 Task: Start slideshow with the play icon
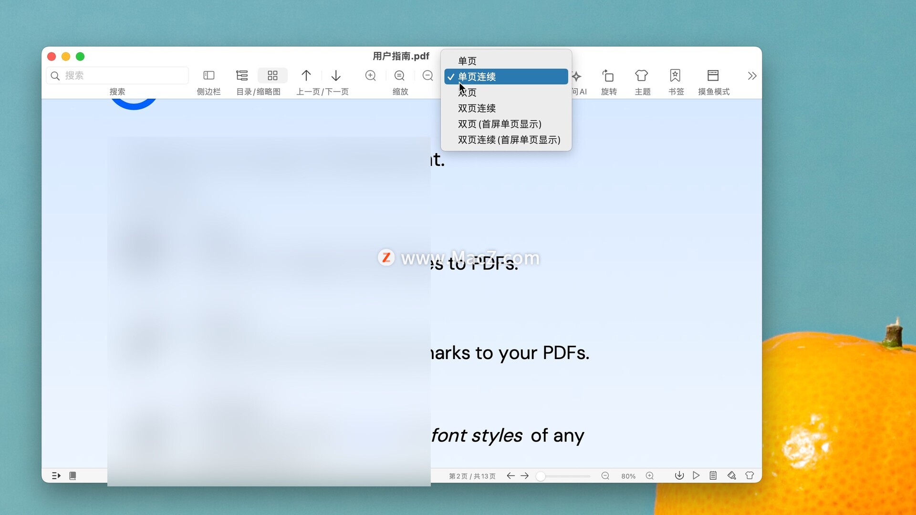pyautogui.click(x=696, y=475)
